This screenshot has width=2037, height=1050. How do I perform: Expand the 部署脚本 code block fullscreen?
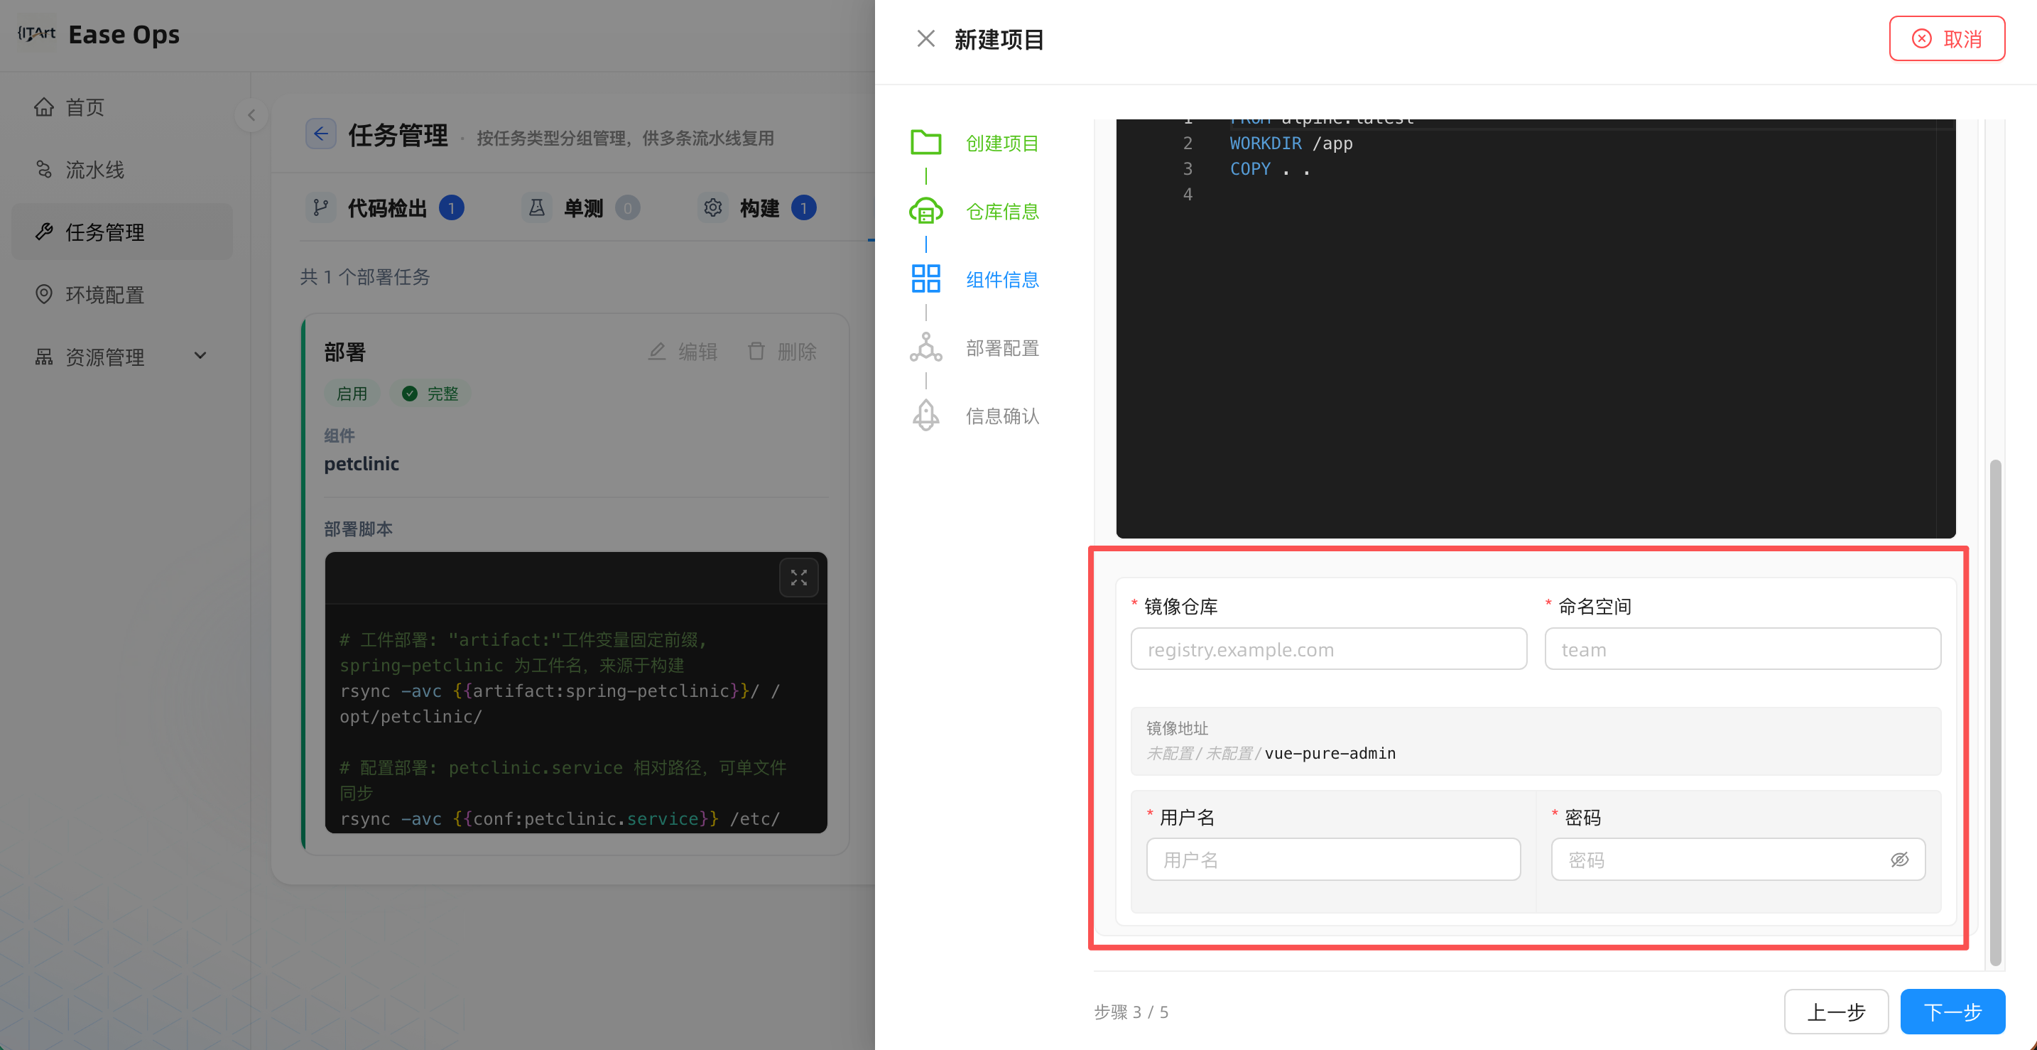[x=798, y=578]
